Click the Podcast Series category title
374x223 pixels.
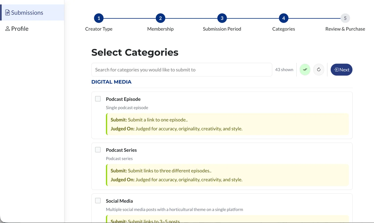coord(121,150)
